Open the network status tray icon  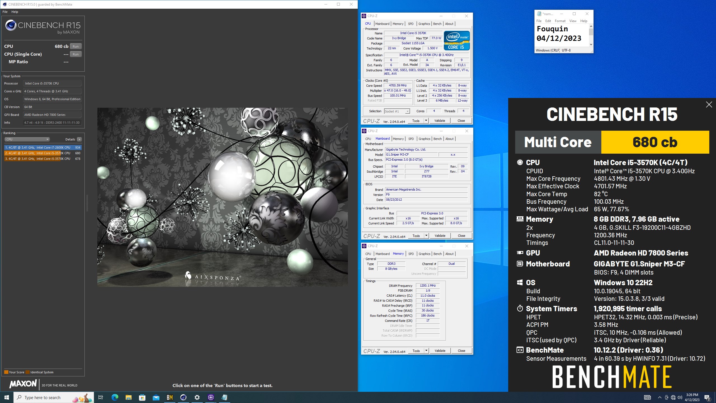click(x=673, y=397)
